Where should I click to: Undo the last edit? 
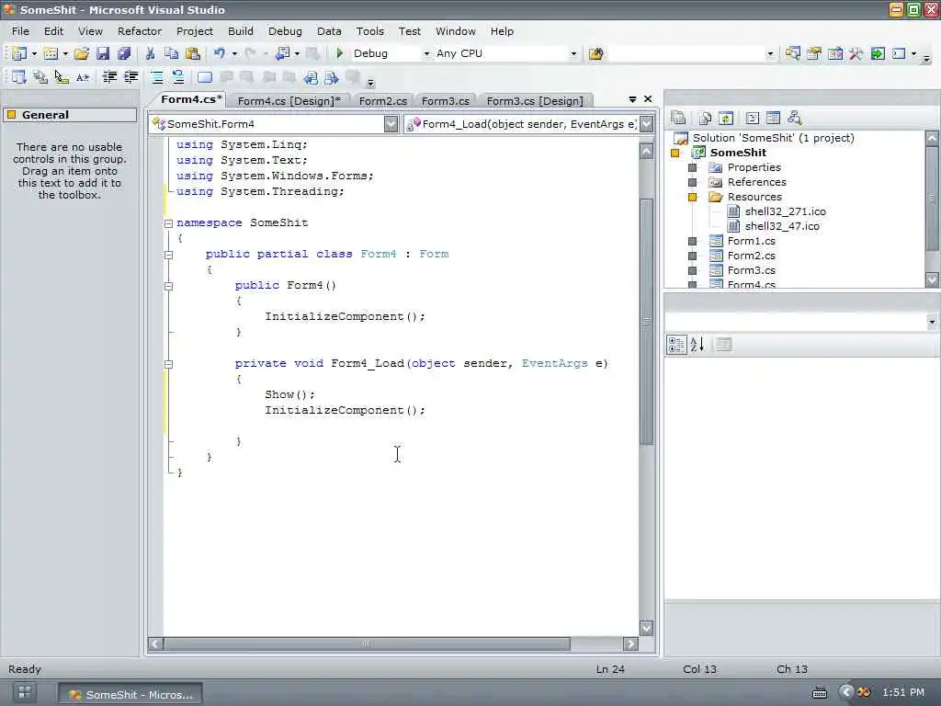click(x=220, y=53)
